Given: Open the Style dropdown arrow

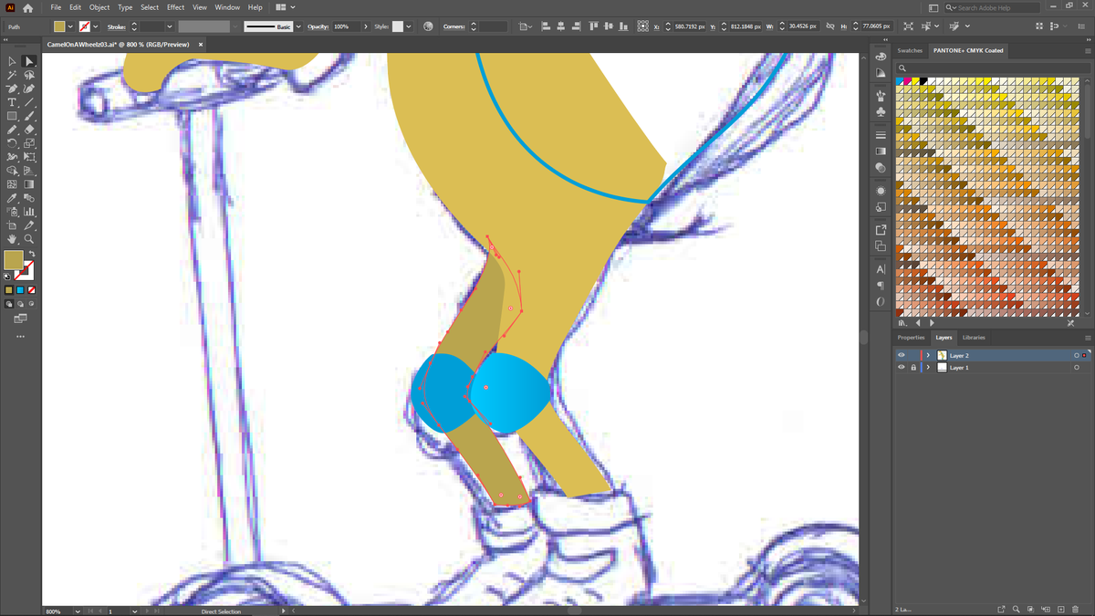Looking at the screenshot, I should tap(408, 26).
